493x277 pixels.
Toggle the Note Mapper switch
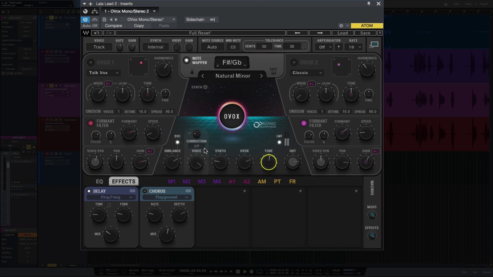(186, 60)
